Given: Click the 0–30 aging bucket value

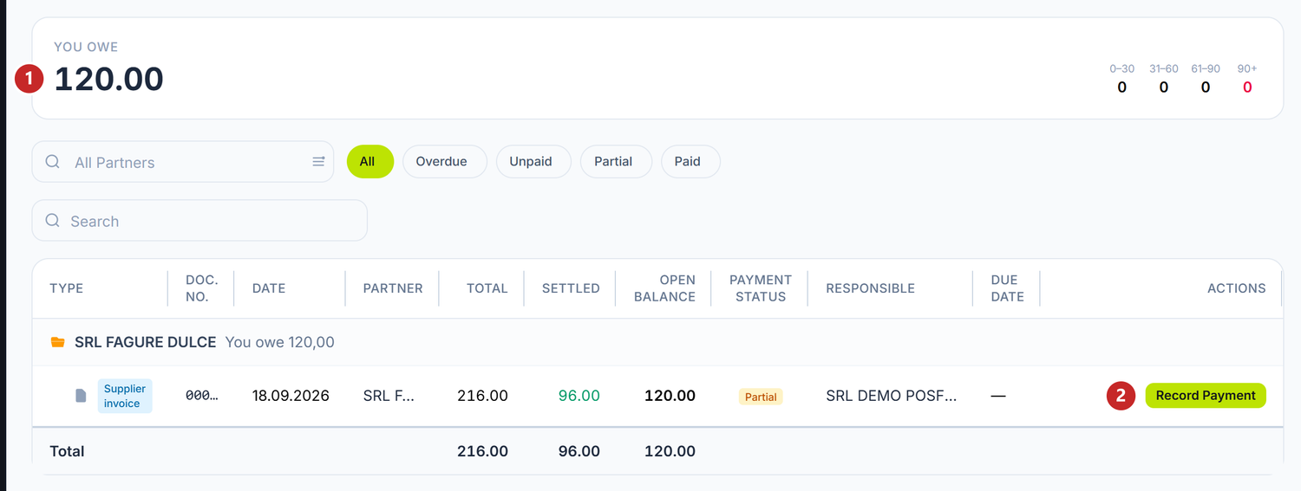Looking at the screenshot, I should pyautogui.click(x=1121, y=87).
